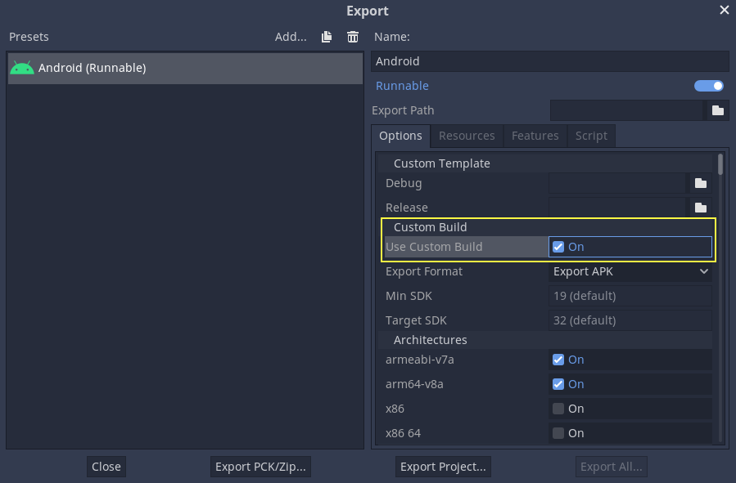Collapse the Custom Template section
Screen dimensions: 736x483
point(441,163)
